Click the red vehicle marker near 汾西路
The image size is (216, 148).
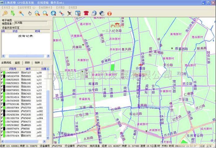point(140,65)
